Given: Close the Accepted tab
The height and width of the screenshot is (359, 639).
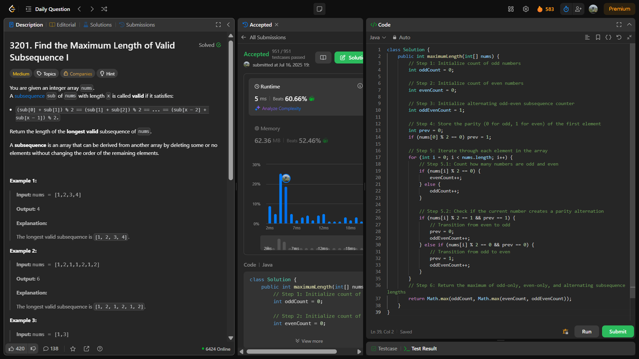Looking at the screenshot, I should (x=276, y=25).
